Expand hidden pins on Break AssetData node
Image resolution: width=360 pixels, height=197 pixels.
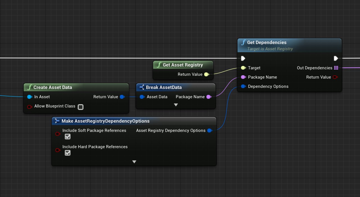(x=176, y=105)
